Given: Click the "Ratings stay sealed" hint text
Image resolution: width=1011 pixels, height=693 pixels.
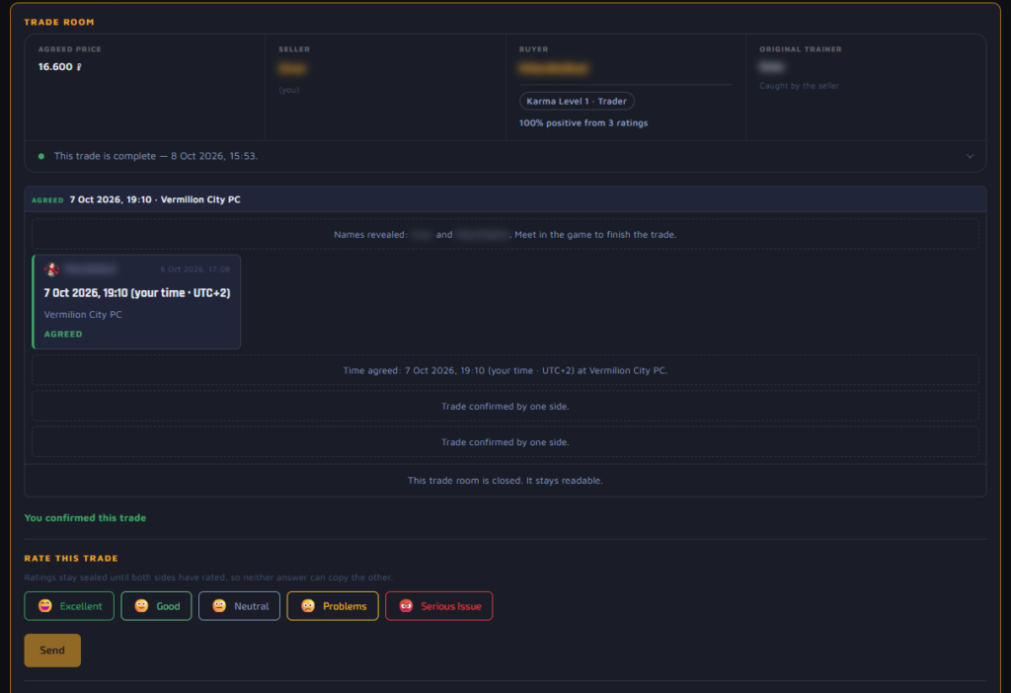Looking at the screenshot, I should pos(208,577).
